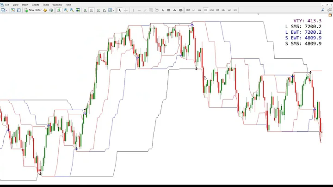Click the orange expert icon in chart corner
Viewport: 333px width, 187px height.
point(330,15)
